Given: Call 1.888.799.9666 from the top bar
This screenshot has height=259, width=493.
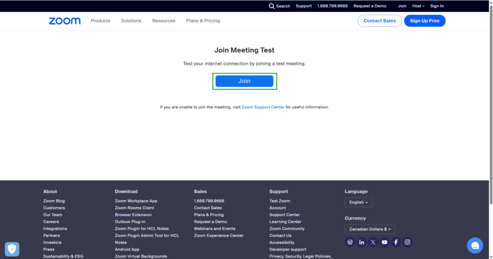Looking at the screenshot, I should 332,6.
